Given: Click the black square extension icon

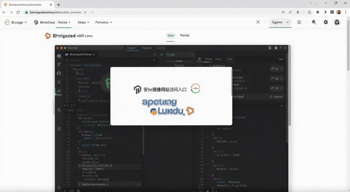Looking at the screenshot, I should point(332,12).
